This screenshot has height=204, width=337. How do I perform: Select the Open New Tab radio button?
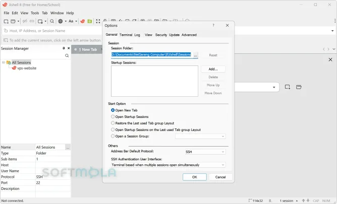pos(113,110)
